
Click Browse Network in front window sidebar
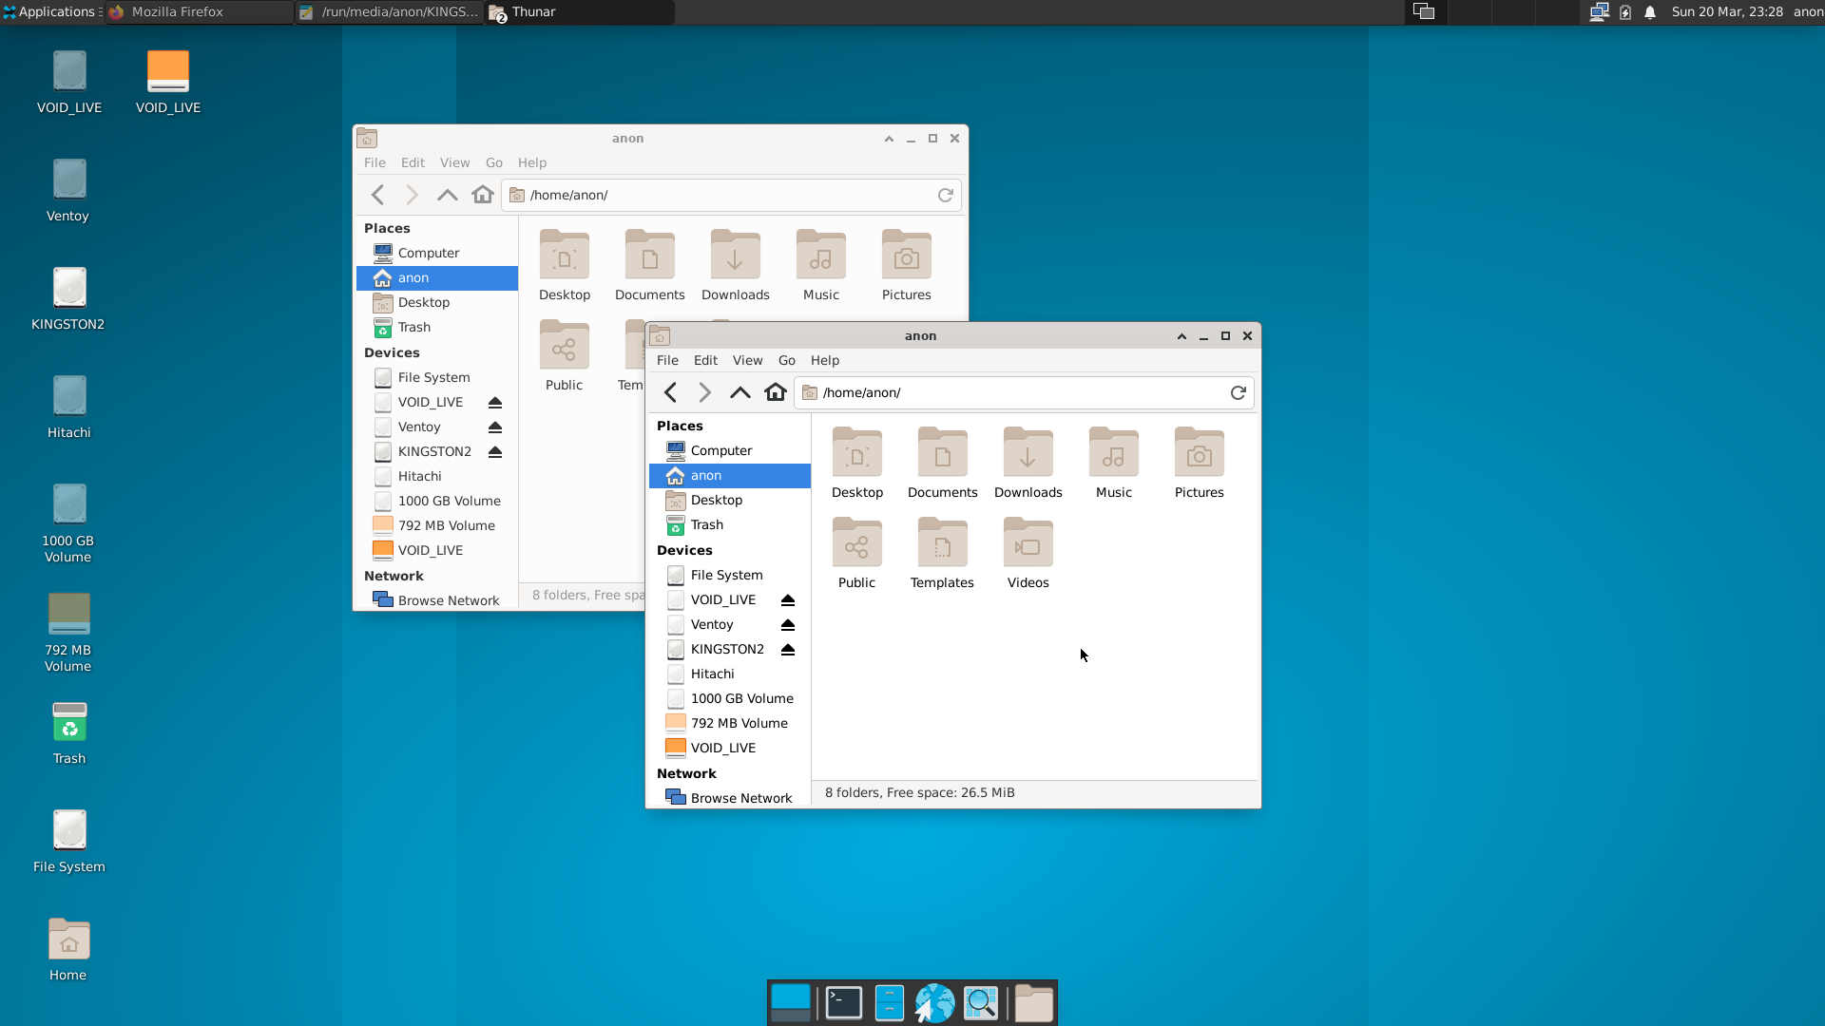pos(729,798)
